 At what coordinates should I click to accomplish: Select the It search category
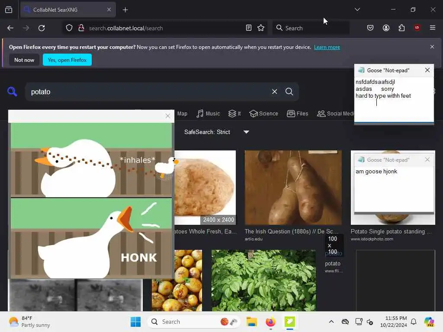point(234,114)
